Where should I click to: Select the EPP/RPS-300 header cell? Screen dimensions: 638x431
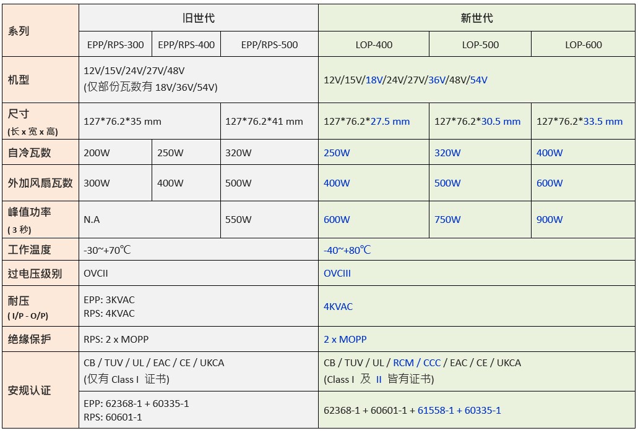click(x=116, y=44)
